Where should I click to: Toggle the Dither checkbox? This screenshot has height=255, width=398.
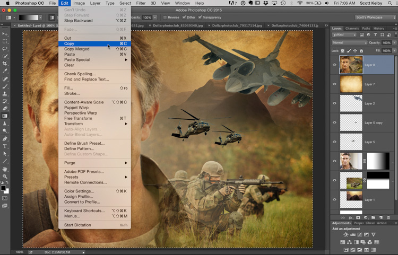coord(185,17)
